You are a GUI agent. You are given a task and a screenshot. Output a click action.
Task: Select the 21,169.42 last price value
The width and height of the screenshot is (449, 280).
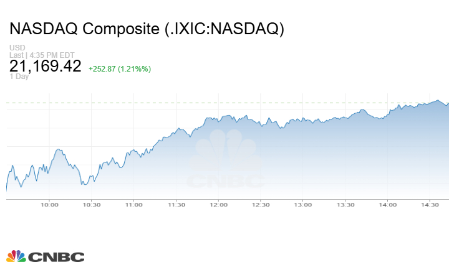[46, 65]
